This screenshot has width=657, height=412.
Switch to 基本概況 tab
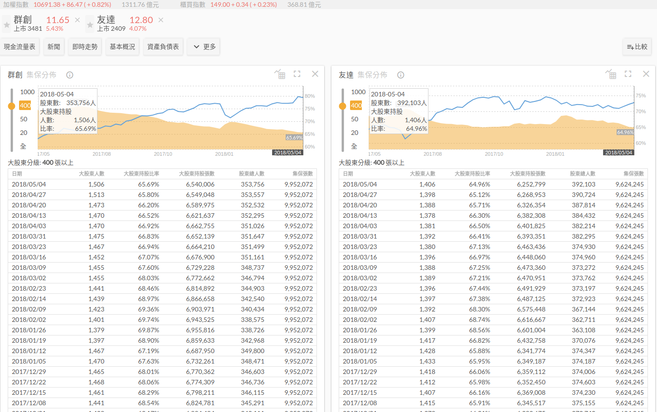point(122,47)
